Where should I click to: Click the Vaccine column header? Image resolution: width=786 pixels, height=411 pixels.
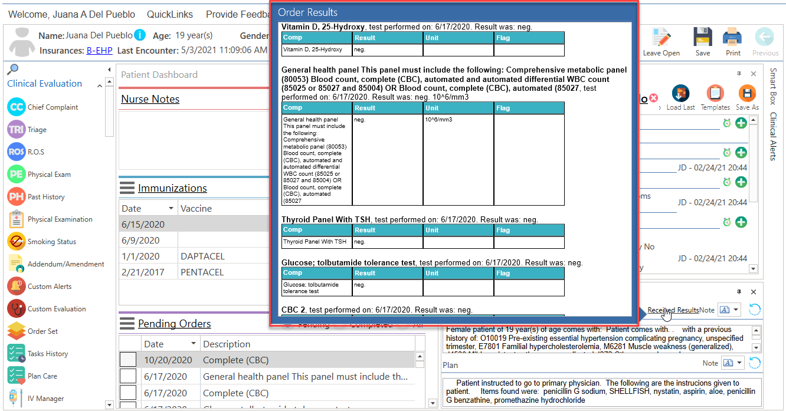pos(224,208)
